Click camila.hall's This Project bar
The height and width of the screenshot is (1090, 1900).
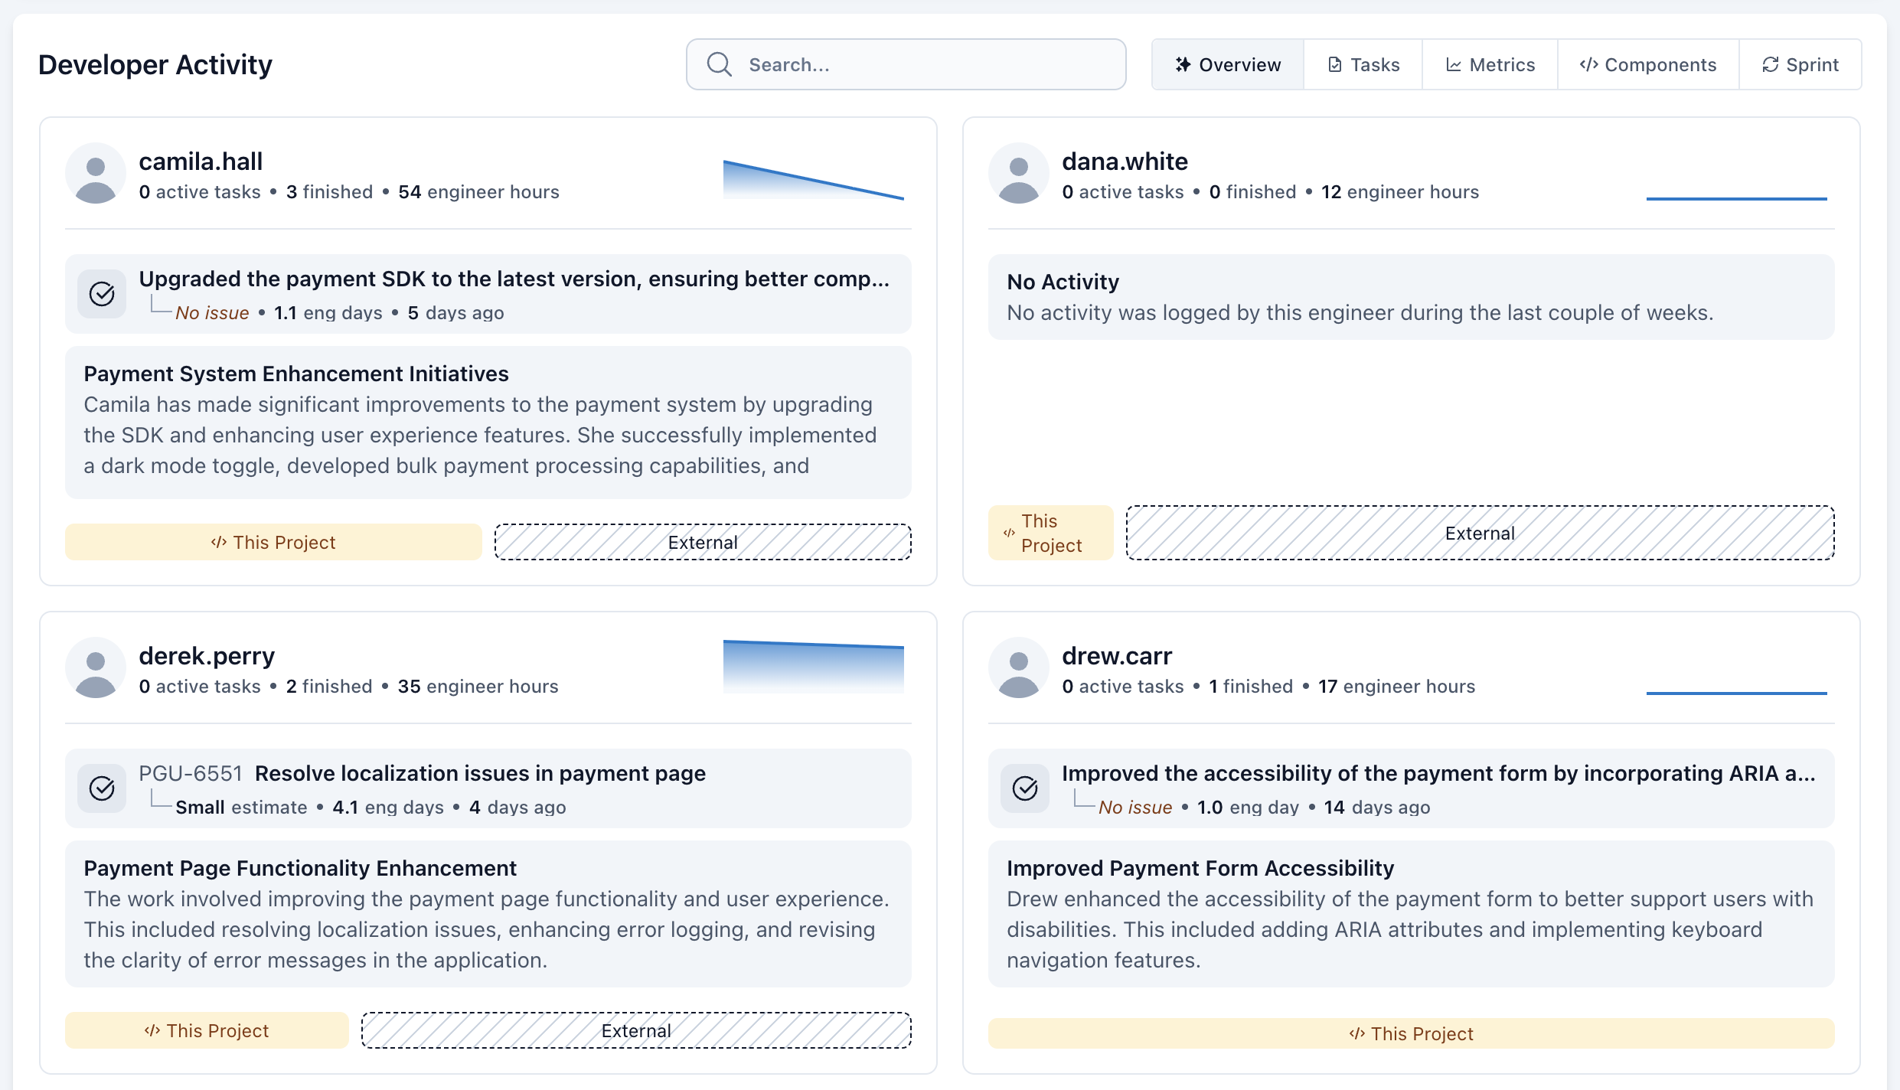pyautogui.click(x=273, y=542)
